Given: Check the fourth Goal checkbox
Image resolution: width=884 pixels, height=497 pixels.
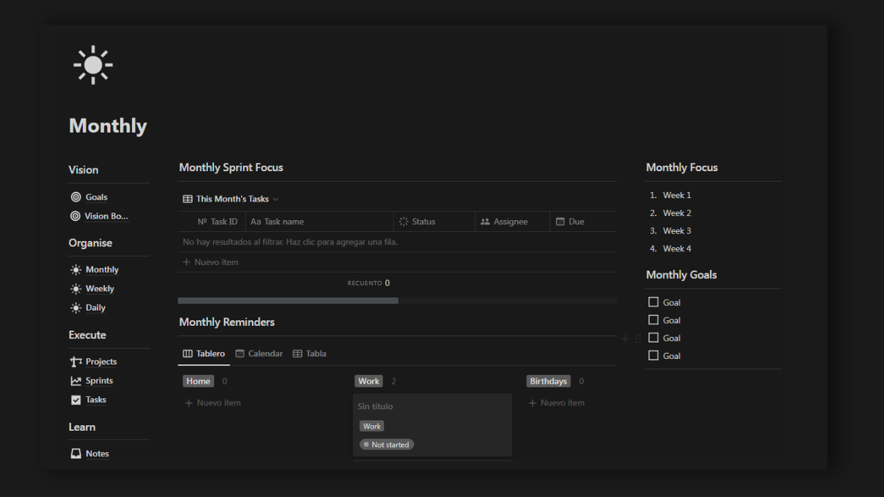Looking at the screenshot, I should (x=653, y=355).
